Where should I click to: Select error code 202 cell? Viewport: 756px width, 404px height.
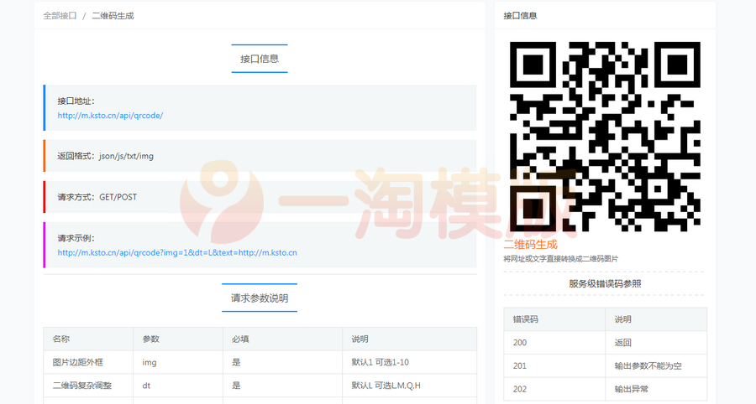tap(554, 389)
